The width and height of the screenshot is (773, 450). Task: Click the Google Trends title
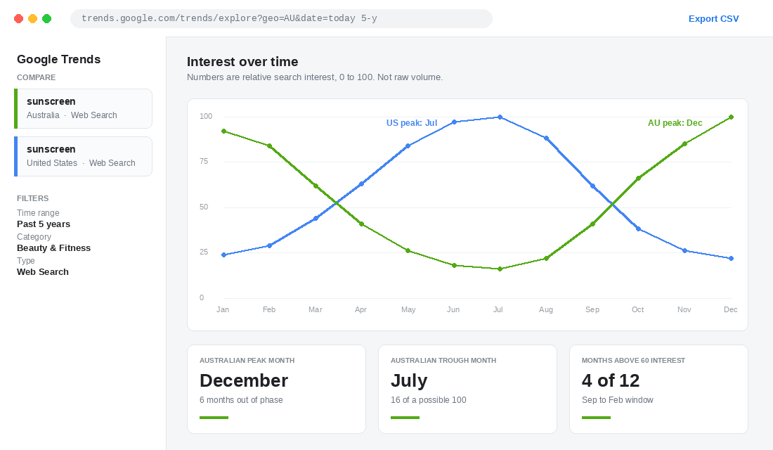[x=58, y=59]
